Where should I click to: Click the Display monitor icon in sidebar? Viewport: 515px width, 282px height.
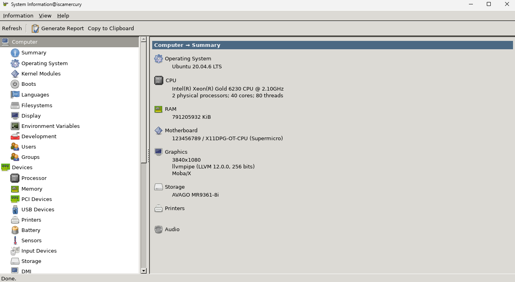15,116
